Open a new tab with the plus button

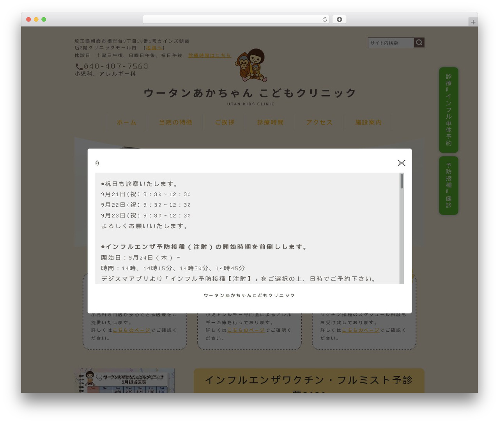473,22
